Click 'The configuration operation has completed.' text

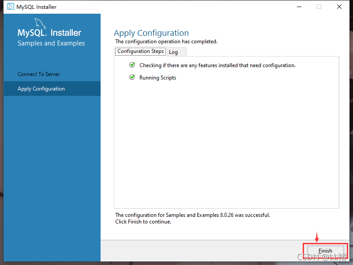(166, 42)
